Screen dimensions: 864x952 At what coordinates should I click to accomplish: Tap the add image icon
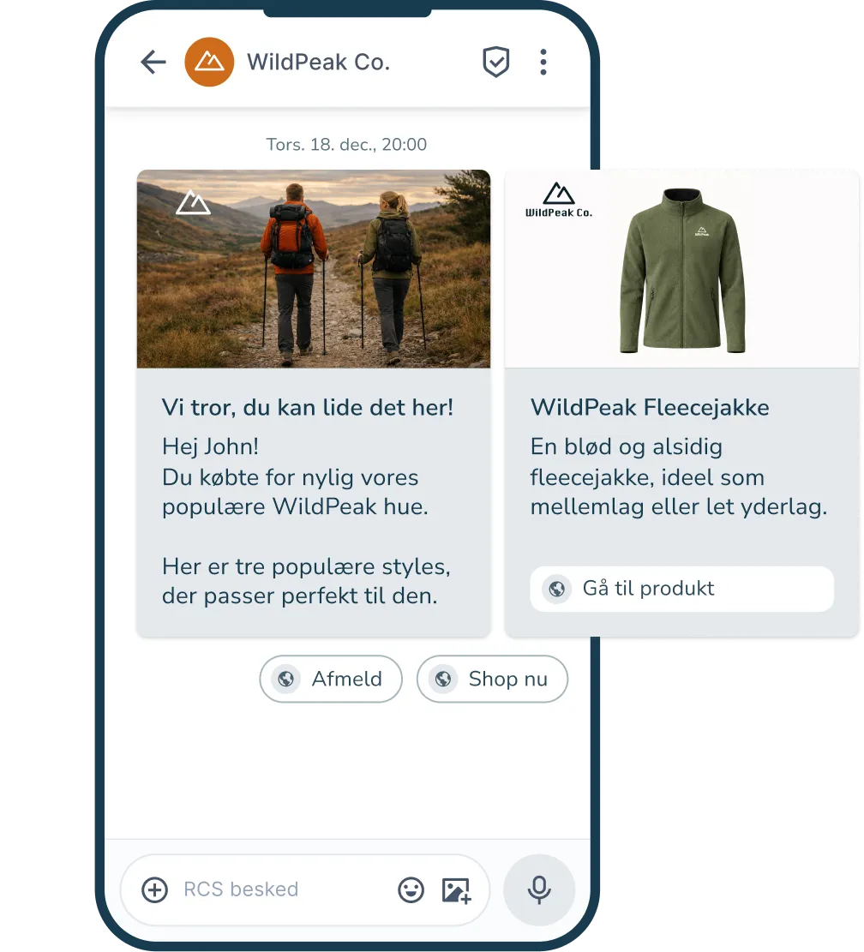point(457,890)
